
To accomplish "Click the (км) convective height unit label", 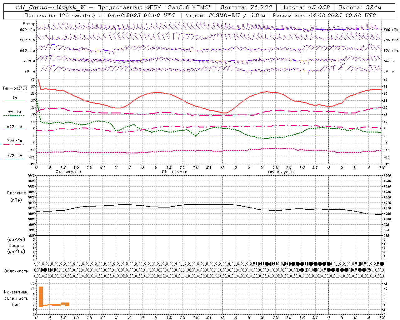I will [16, 304].
